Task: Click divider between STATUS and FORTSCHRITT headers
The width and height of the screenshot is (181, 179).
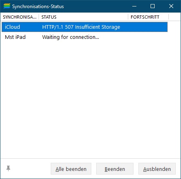Action: [128, 17]
